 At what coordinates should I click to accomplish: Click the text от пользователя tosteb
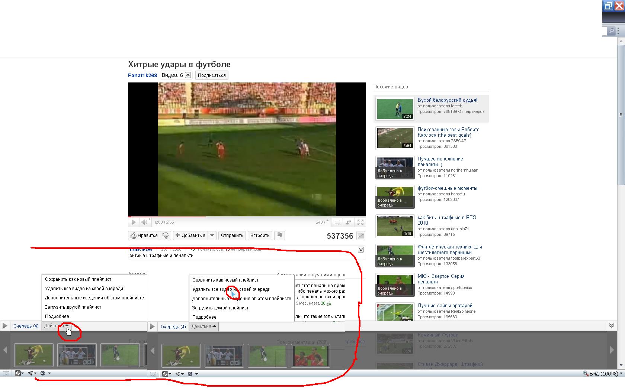tap(440, 106)
